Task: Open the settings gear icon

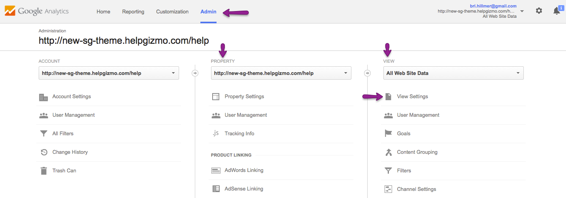Action: tap(539, 11)
